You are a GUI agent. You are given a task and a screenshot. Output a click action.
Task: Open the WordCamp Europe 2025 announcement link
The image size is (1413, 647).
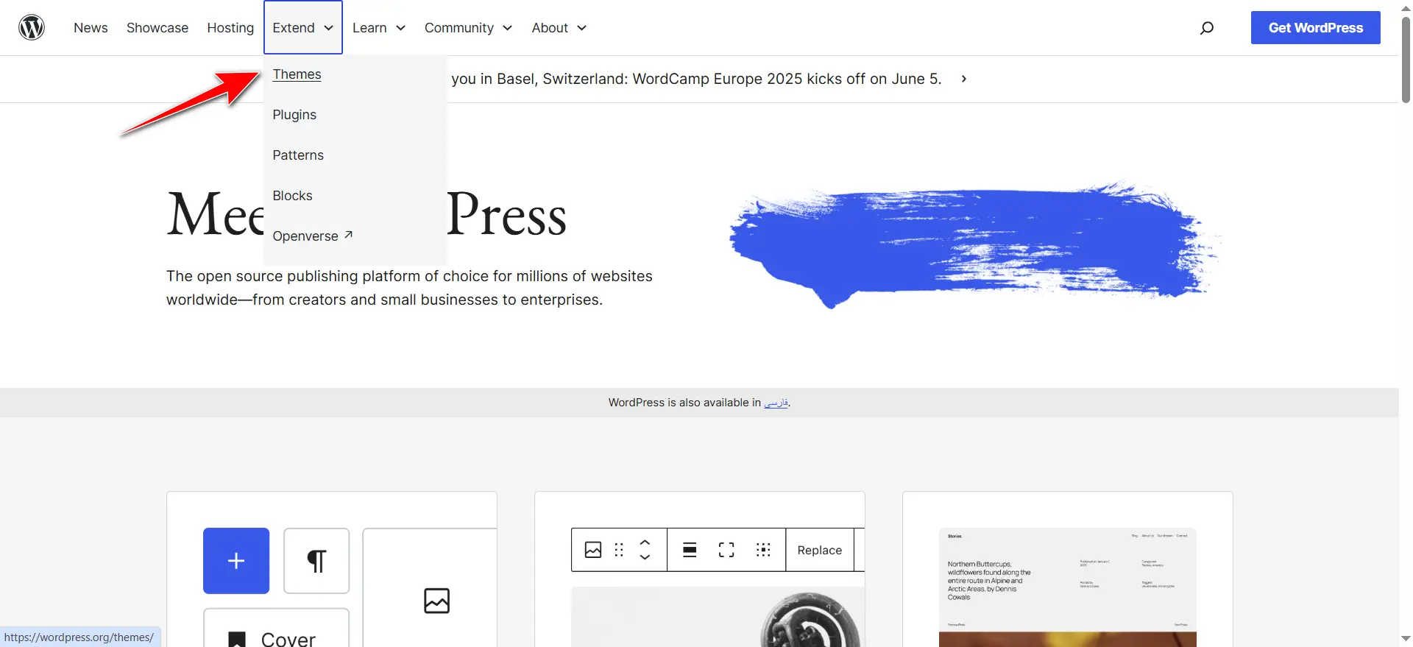[x=696, y=79]
